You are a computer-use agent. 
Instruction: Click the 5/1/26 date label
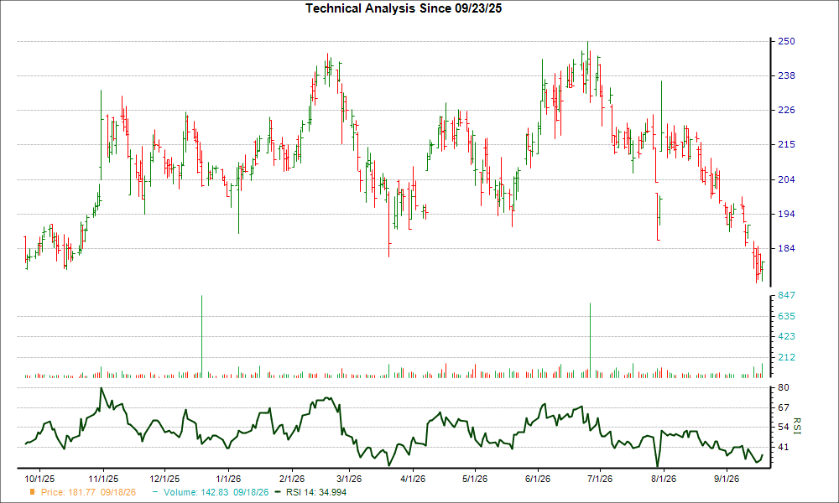click(474, 479)
